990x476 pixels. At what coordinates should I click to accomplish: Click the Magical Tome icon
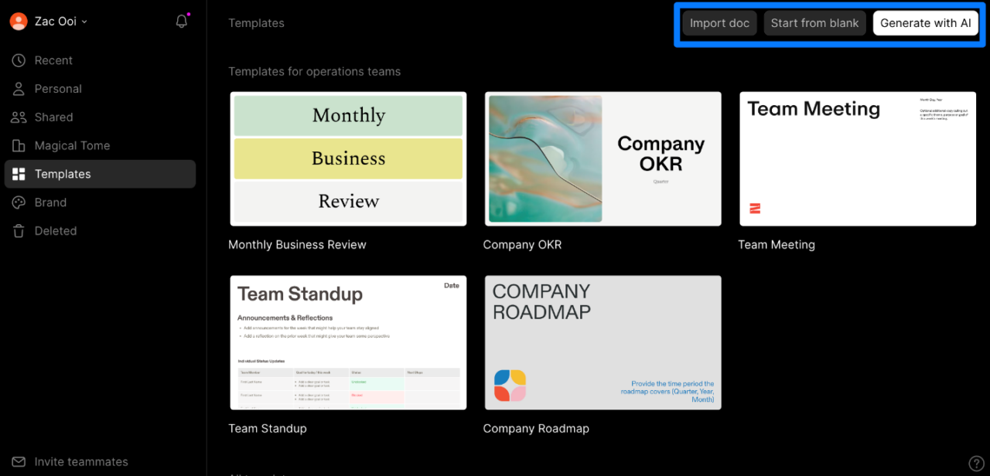click(19, 145)
